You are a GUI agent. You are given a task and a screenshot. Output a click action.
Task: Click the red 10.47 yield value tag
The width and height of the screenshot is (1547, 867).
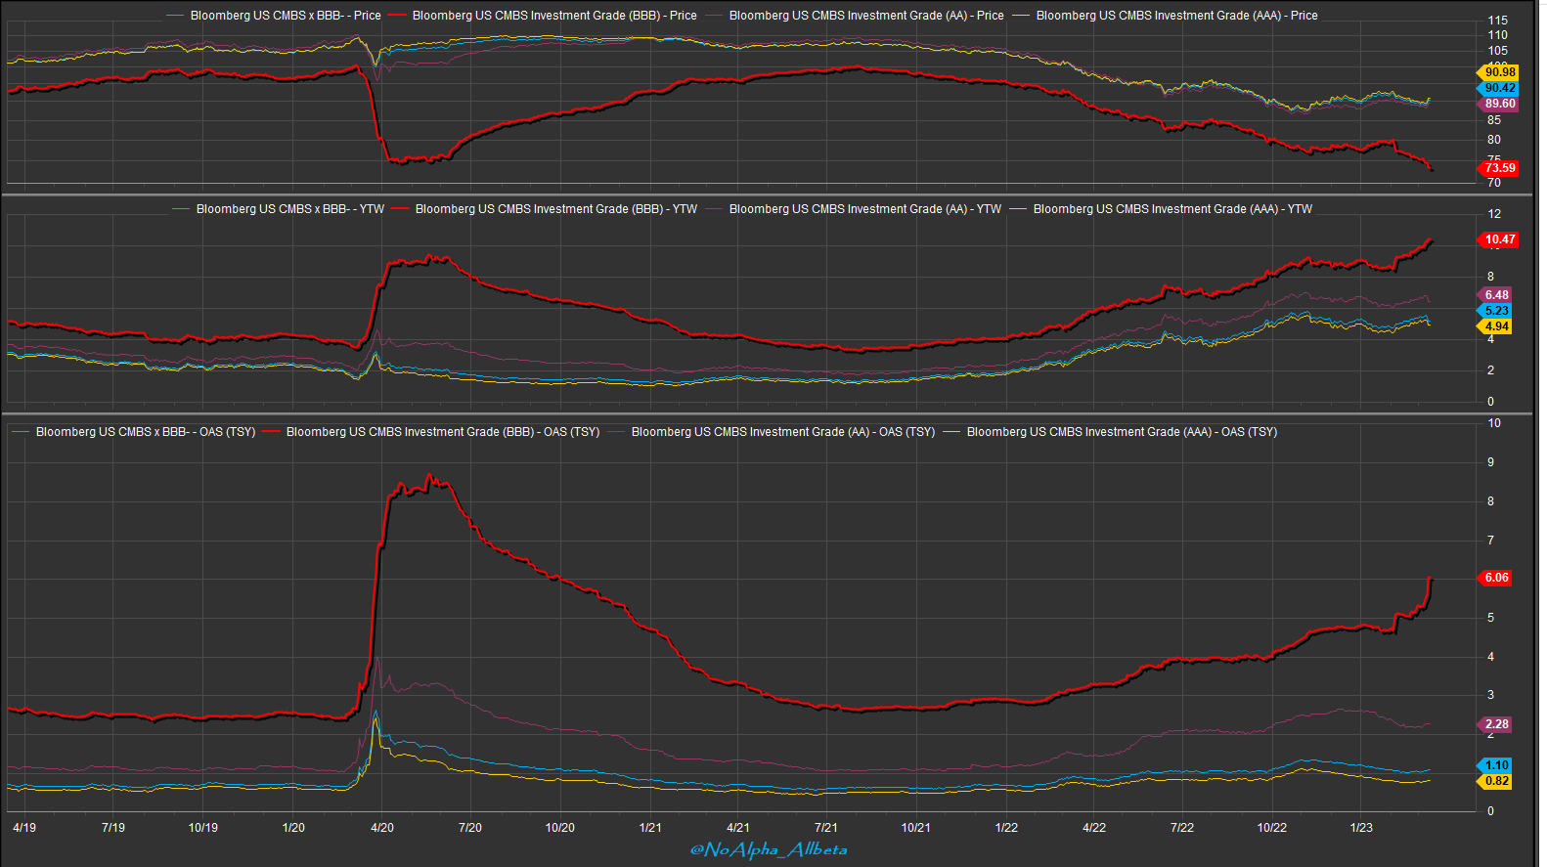[x=1498, y=239]
